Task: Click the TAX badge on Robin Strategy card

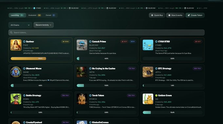Action: pos(65,96)
